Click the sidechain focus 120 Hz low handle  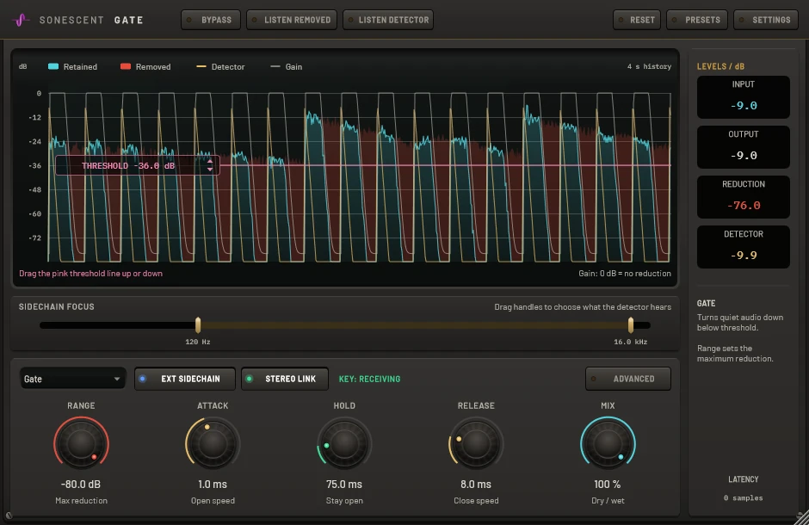[198, 325]
